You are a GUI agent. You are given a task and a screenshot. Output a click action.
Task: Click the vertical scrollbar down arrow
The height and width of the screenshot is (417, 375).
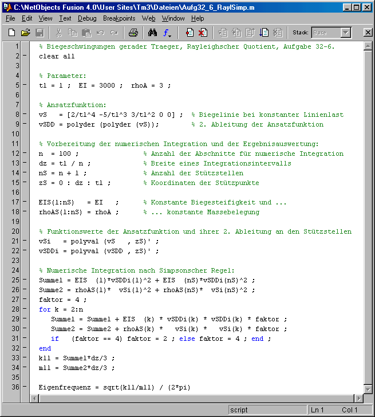[368, 390]
